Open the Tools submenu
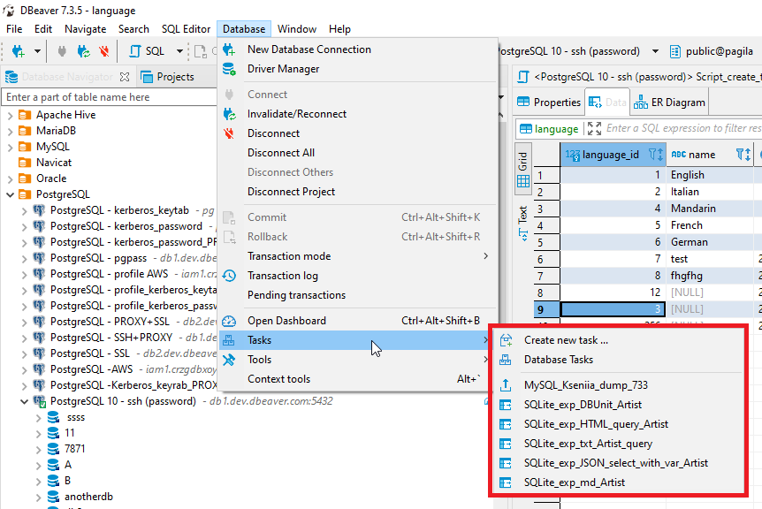This screenshot has height=509, width=762. (x=358, y=360)
